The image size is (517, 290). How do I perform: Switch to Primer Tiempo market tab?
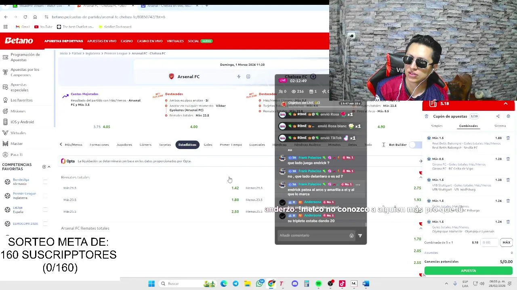[231, 145]
